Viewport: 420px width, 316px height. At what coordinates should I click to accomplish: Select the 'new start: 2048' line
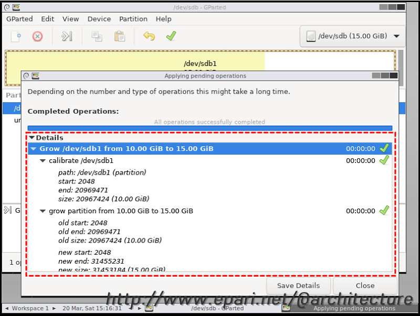85,252
